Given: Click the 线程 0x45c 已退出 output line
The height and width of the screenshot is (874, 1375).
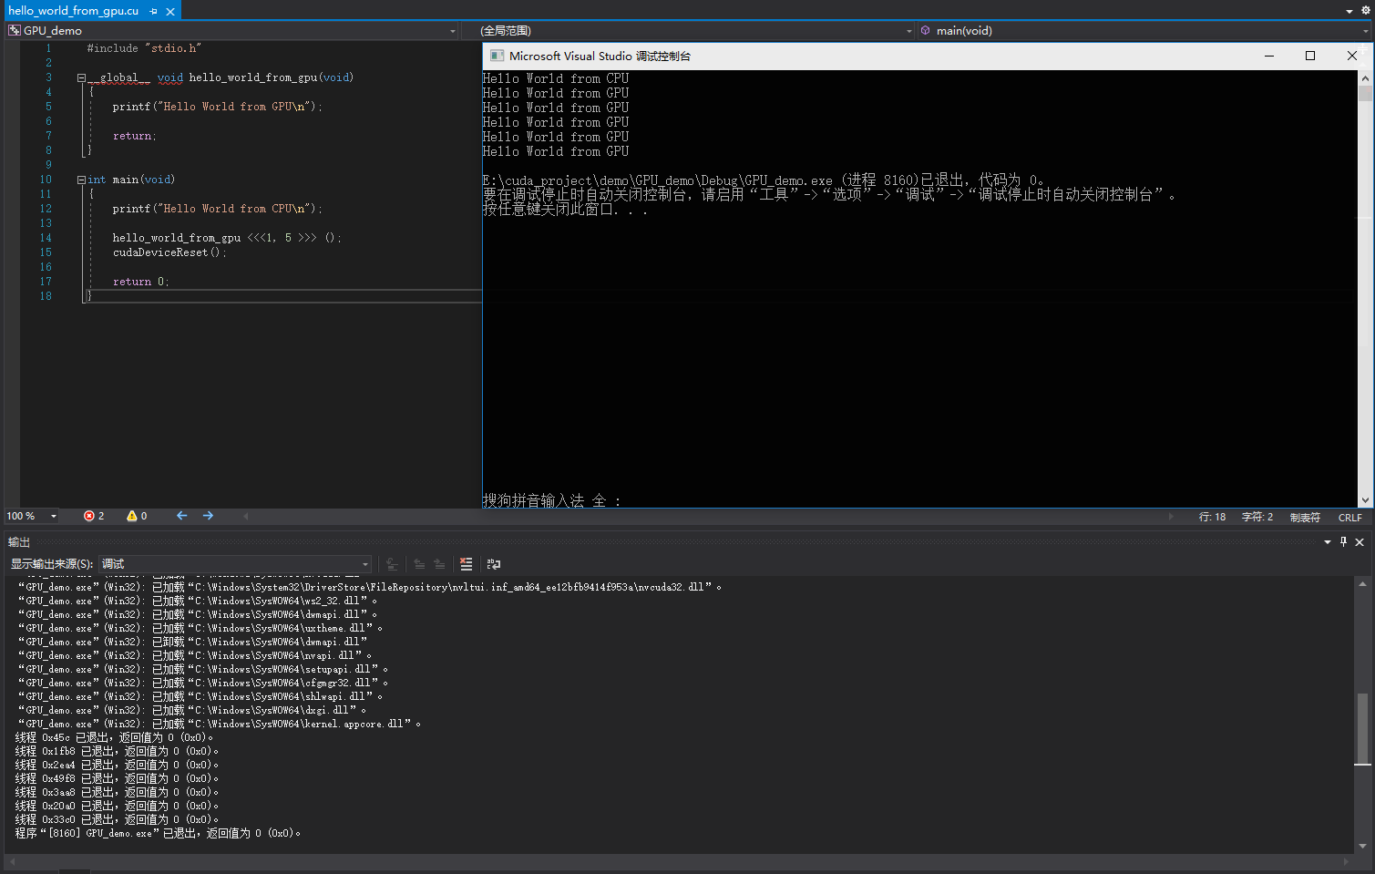Looking at the screenshot, I should [114, 737].
